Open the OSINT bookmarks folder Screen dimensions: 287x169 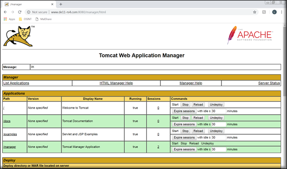[25, 19]
